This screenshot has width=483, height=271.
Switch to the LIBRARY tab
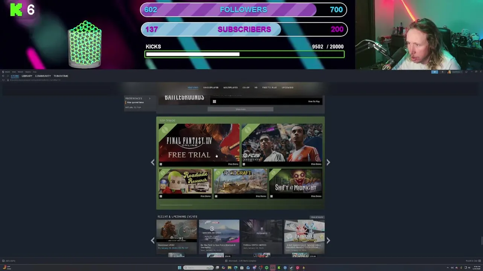point(27,76)
